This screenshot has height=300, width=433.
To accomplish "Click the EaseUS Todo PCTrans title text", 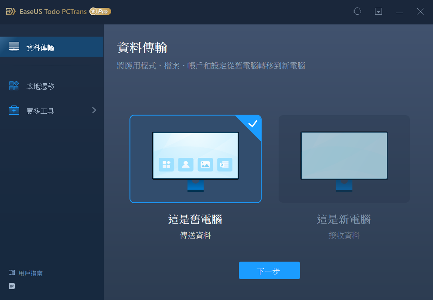I will coord(53,12).
